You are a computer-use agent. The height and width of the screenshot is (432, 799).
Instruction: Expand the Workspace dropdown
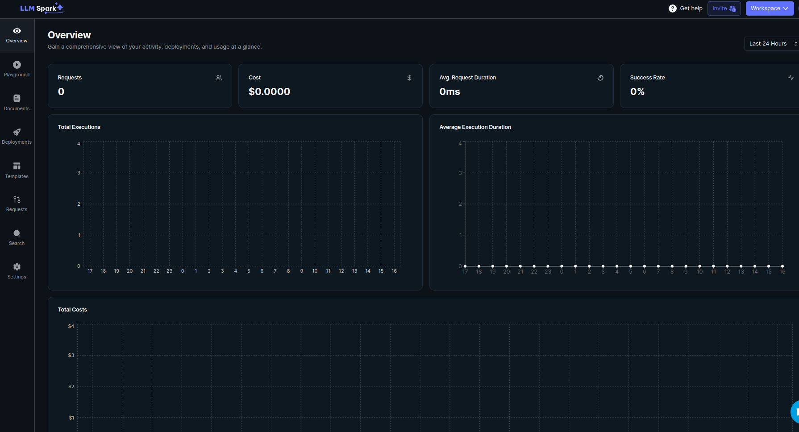[x=769, y=8]
